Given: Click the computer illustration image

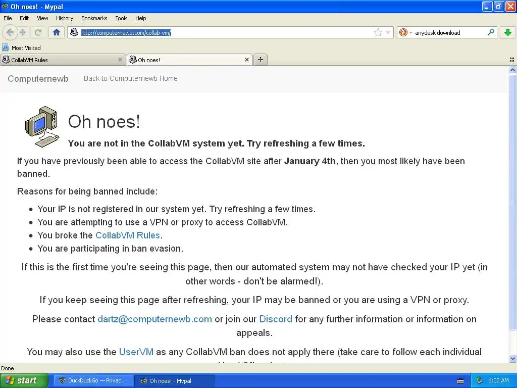Looking at the screenshot, I should tap(42, 126).
